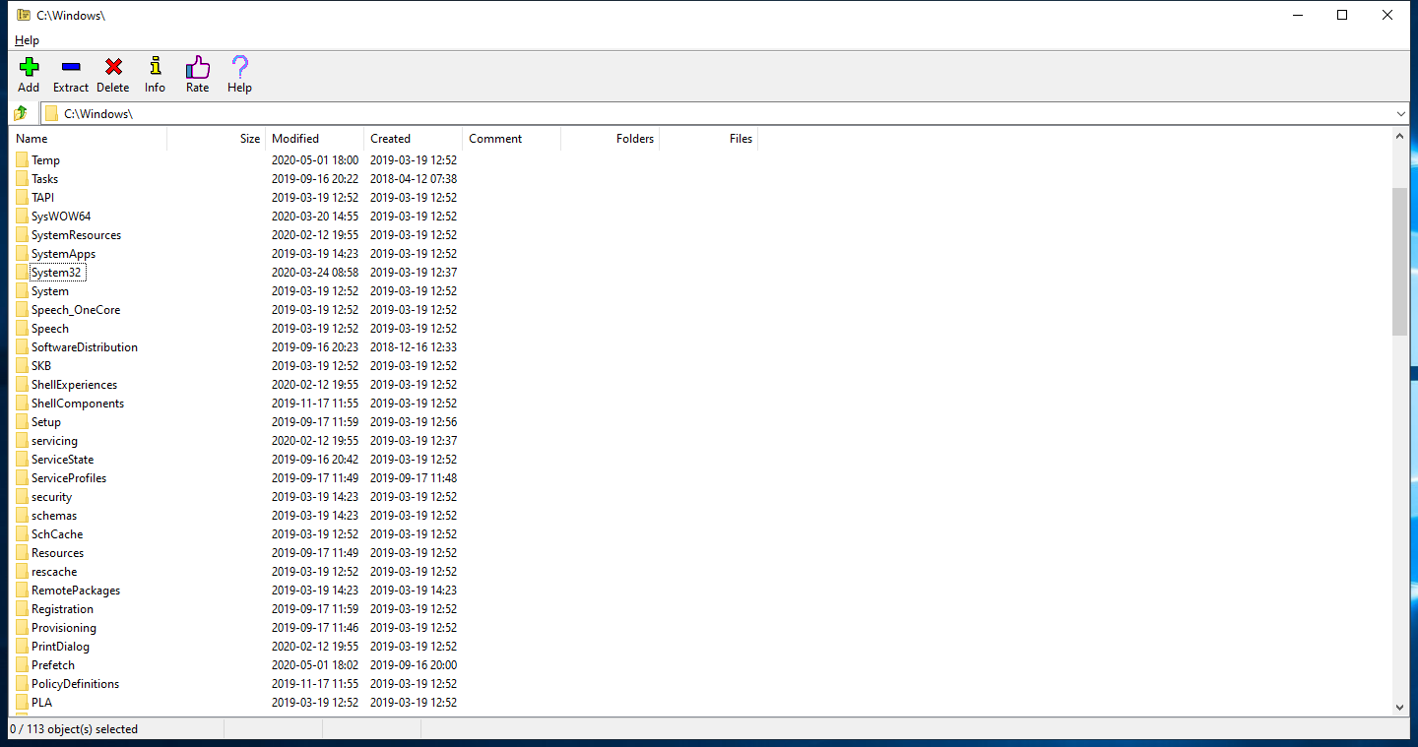Select the Speech_OneCore folder icon

point(22,309)
